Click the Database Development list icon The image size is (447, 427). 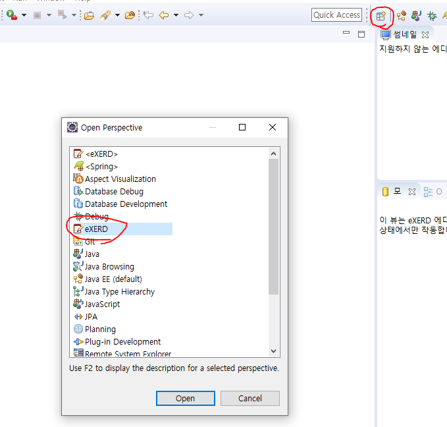tap(78, 204)
